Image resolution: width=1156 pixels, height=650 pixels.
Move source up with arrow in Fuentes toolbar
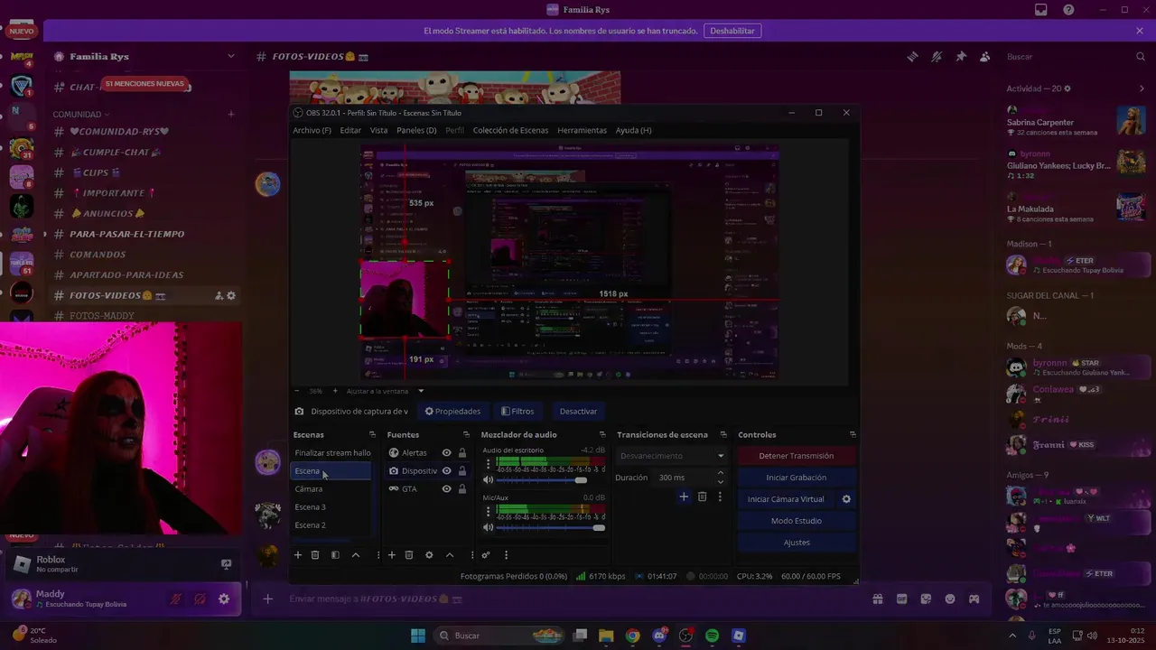click(x=449, y=555)
